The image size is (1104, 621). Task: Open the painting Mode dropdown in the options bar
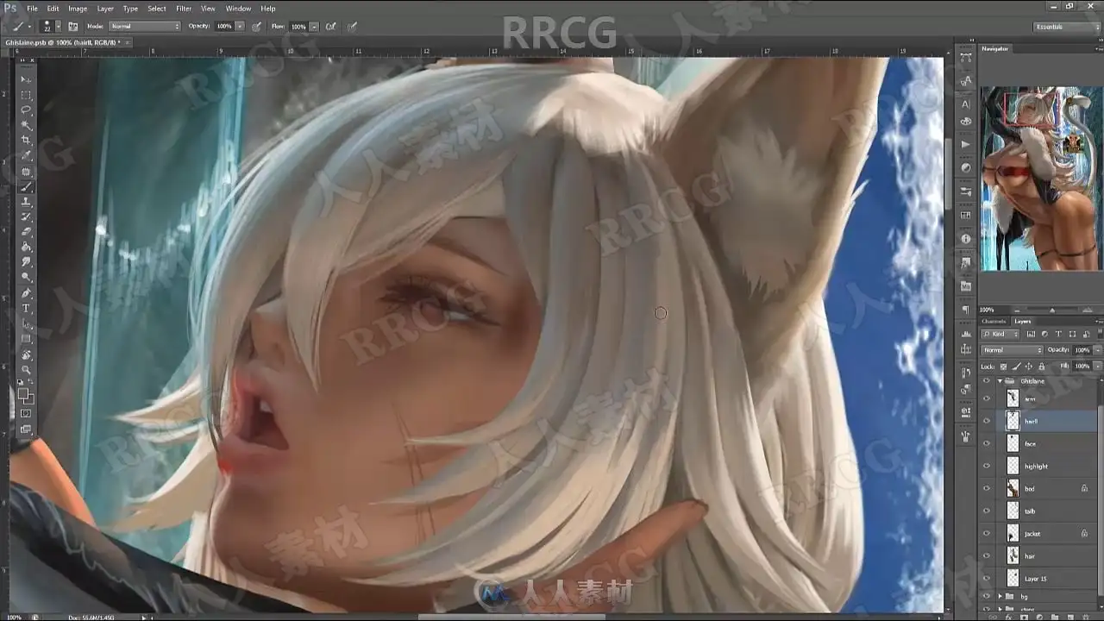(x=144, y=27)
